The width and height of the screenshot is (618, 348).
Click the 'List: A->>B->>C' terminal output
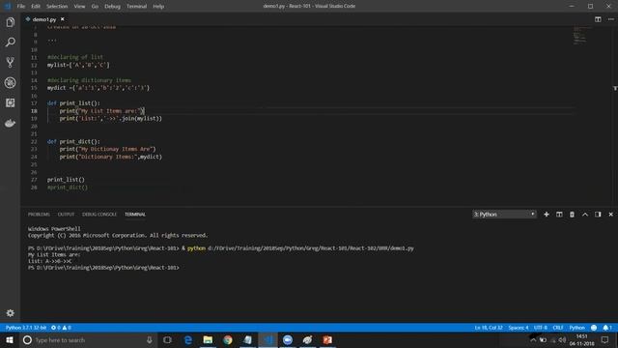(x=49, y=261)
